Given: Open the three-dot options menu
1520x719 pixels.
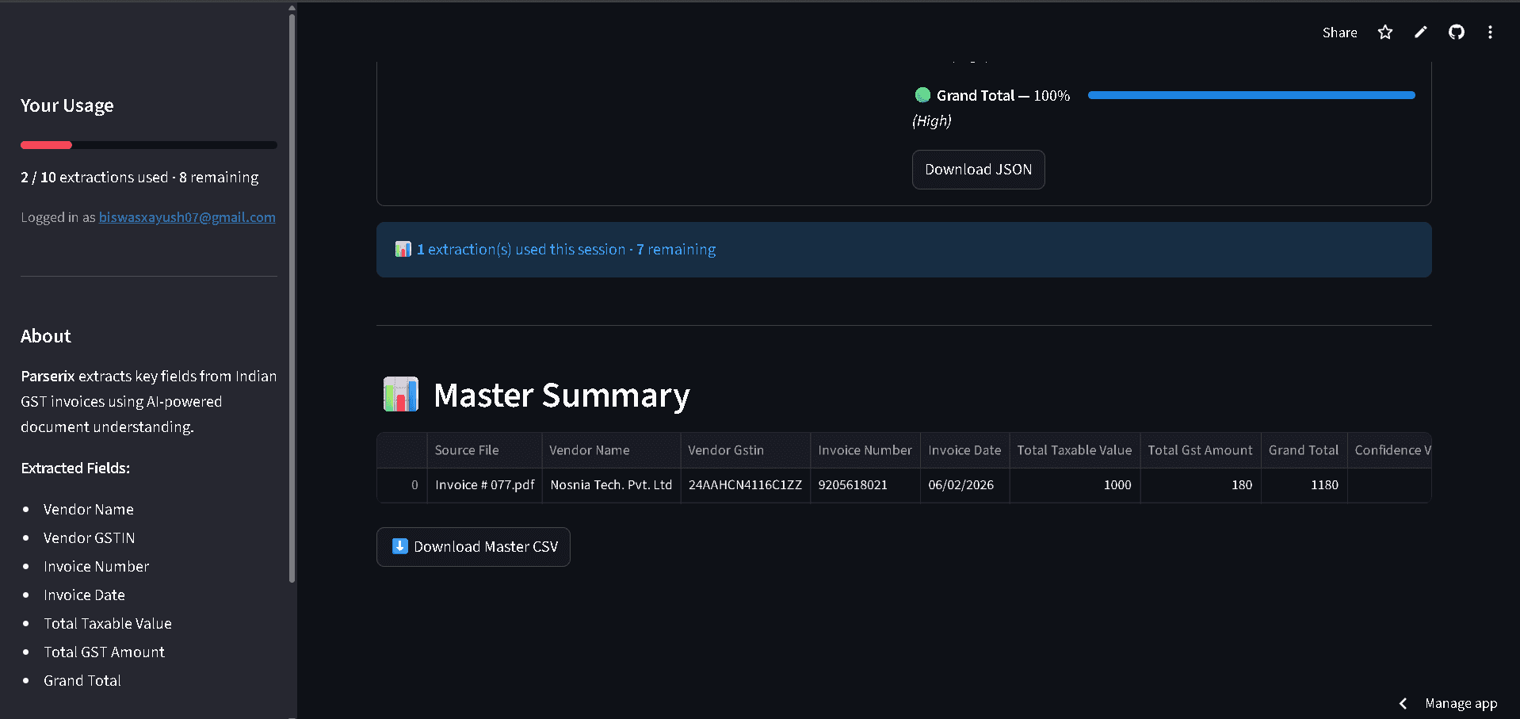Looking at the screenshot, I should (1490, 33).
